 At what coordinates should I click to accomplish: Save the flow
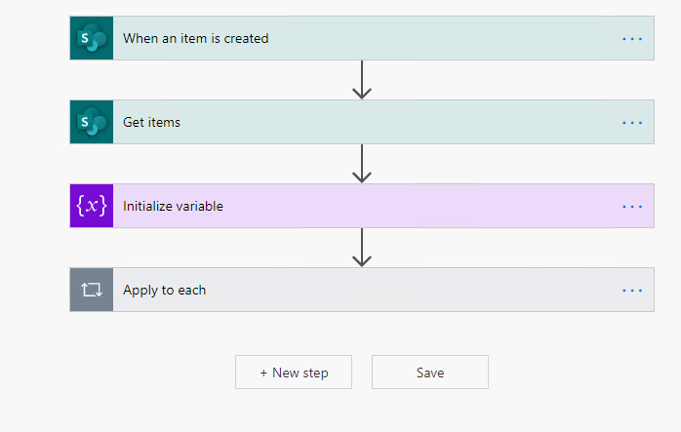[x=429, y=373]
